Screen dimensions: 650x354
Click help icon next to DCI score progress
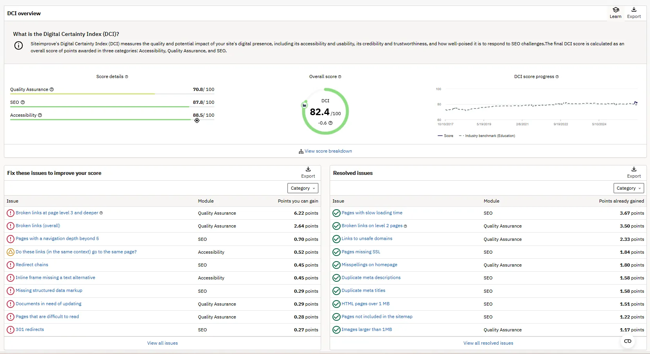point(557,77)
